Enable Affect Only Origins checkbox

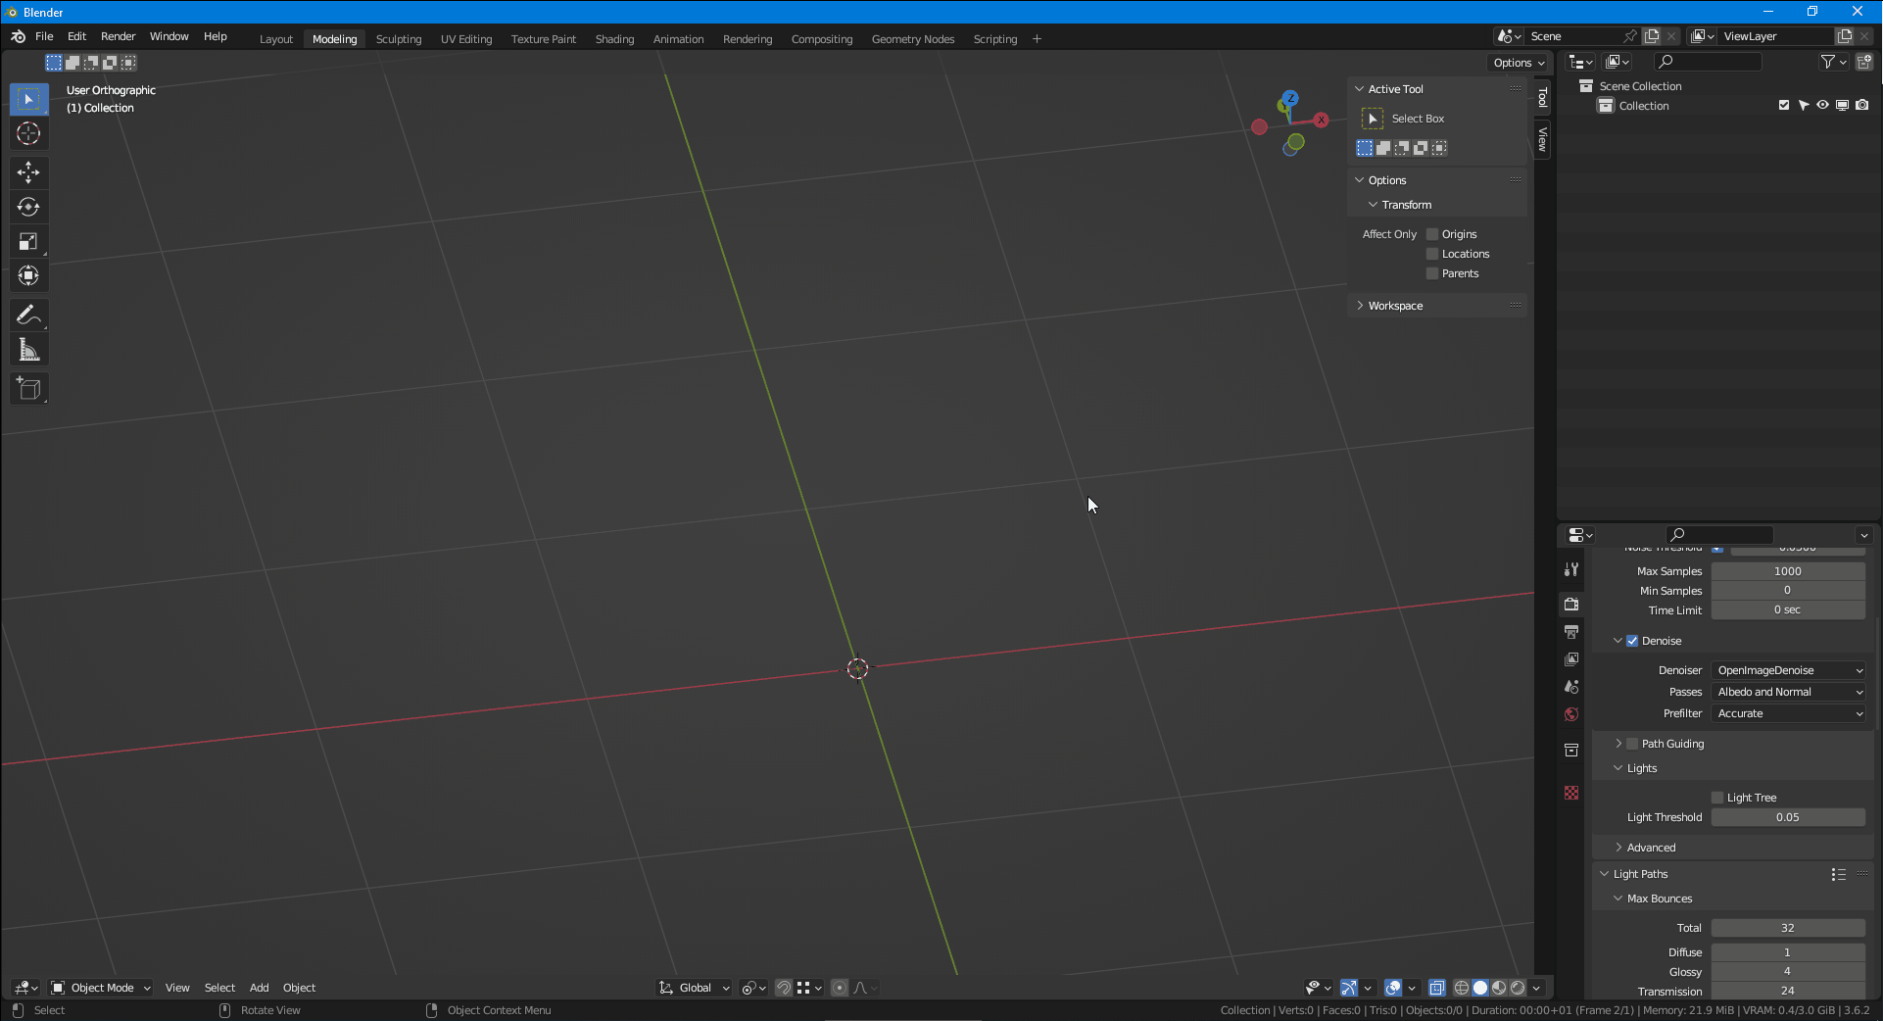(x=1432, y=234)
